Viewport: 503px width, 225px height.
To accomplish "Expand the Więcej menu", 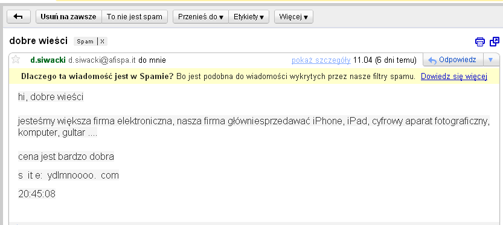I will (293, 17).
